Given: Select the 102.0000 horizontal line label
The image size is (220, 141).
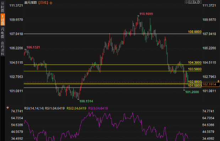Looking at the screenshot, I should [195, 82].
